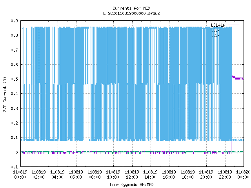Click the '110819 02:00' time tick label

tap(38, 175)
